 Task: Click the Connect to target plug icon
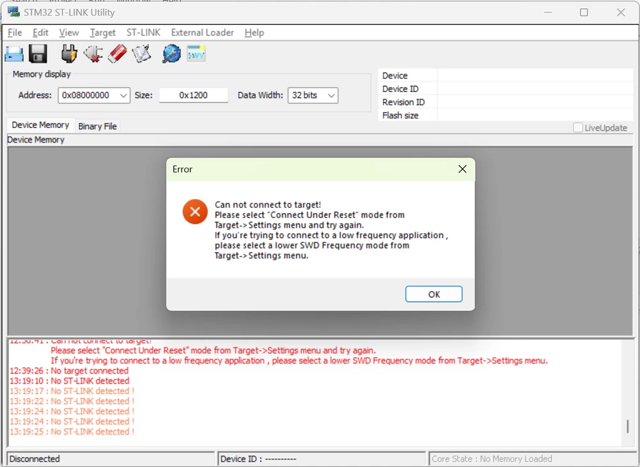pos(69,54)
